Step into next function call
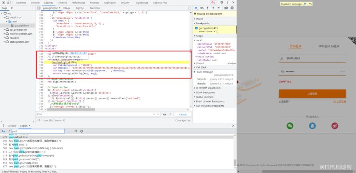 click(x=208, y=8)
